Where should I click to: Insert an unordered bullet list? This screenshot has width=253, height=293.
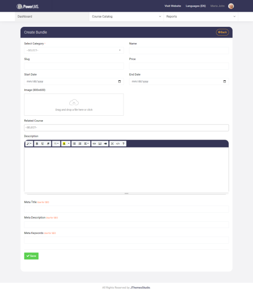[x=74, y=144]
